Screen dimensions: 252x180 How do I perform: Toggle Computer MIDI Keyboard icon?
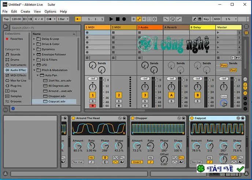[200, 19]
